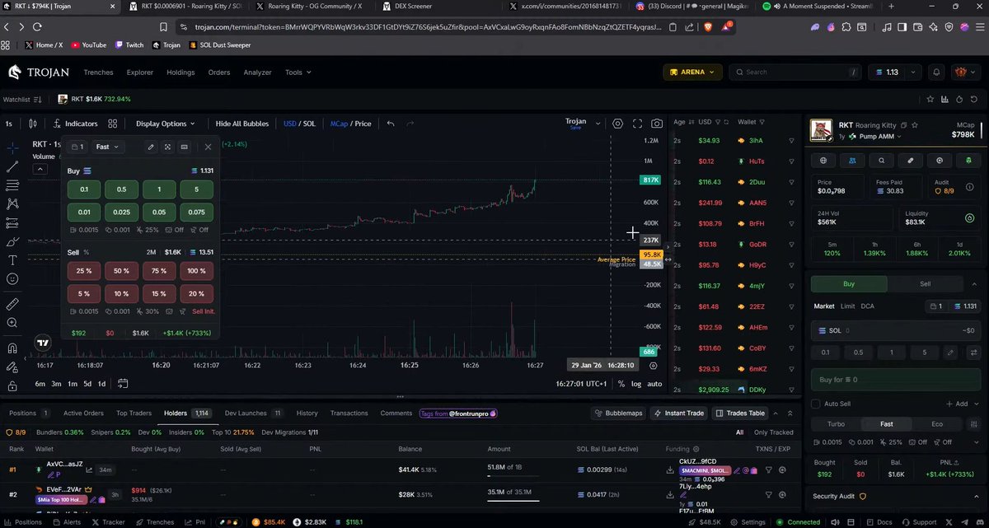Take a chart snapshot with camera icon
The height and width of the screenshot is (528, 989).
(656, 124)
